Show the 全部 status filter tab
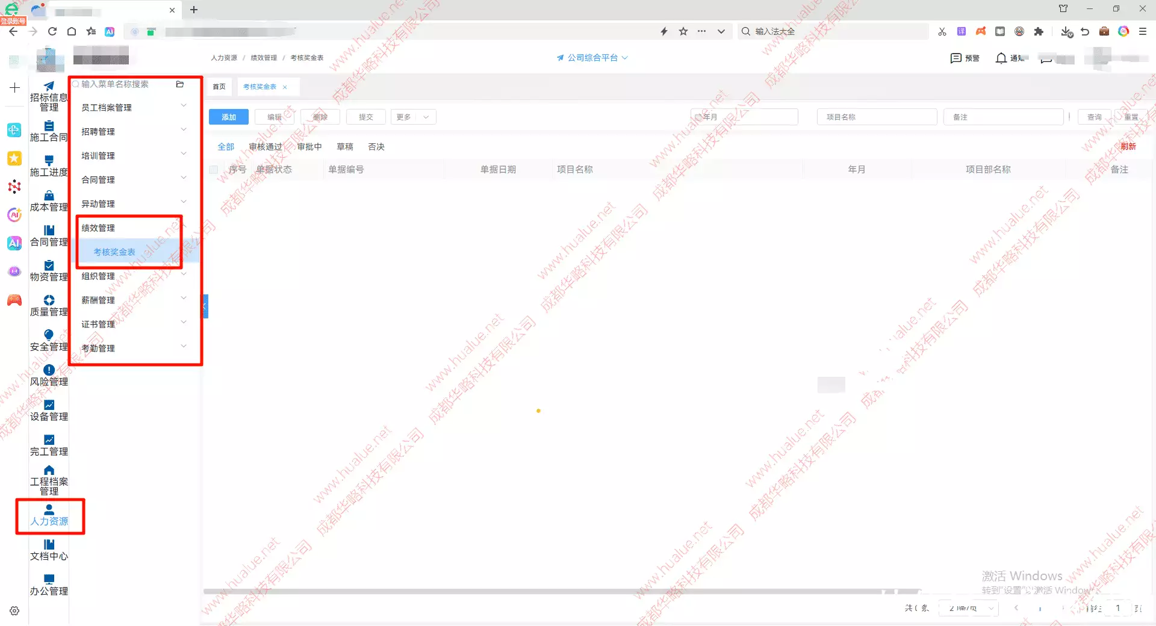Screen dimensions: 1156x626 tap(226, 147)
